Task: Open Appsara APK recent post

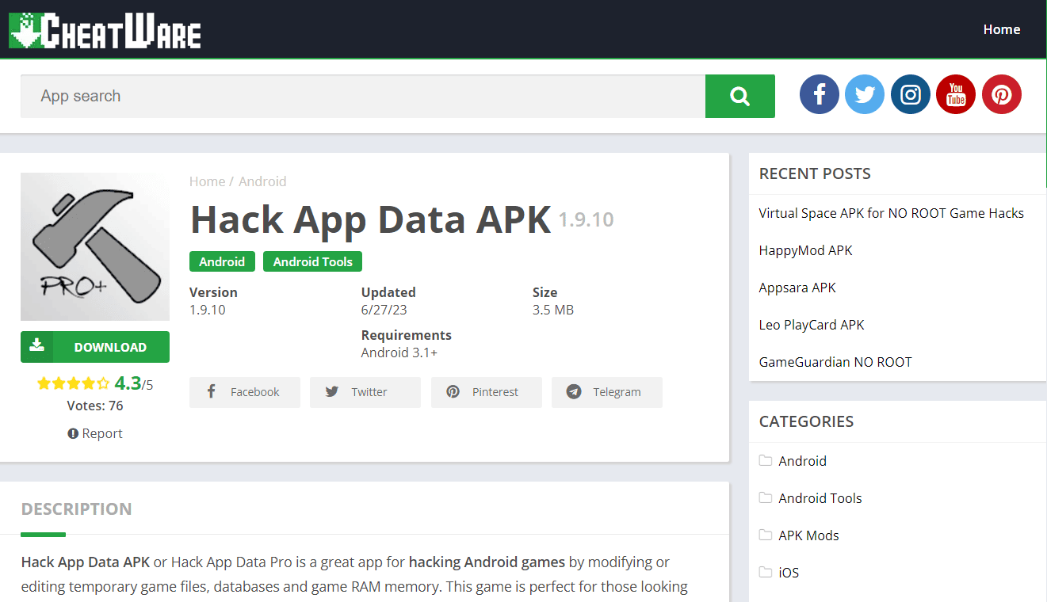Action: [x=797, y=288]
